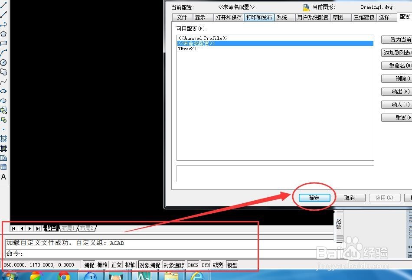Switch to the 用户系统配置 tab
The width and height of the screenshot is (412, 280).
313,17
